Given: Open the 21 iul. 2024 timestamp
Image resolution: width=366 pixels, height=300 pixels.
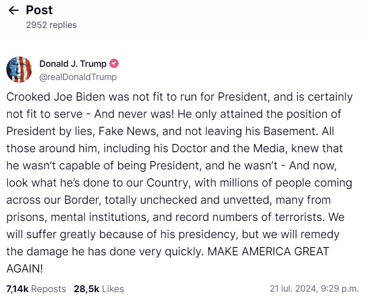Looking at the screenshot, I should coord(314,289).
